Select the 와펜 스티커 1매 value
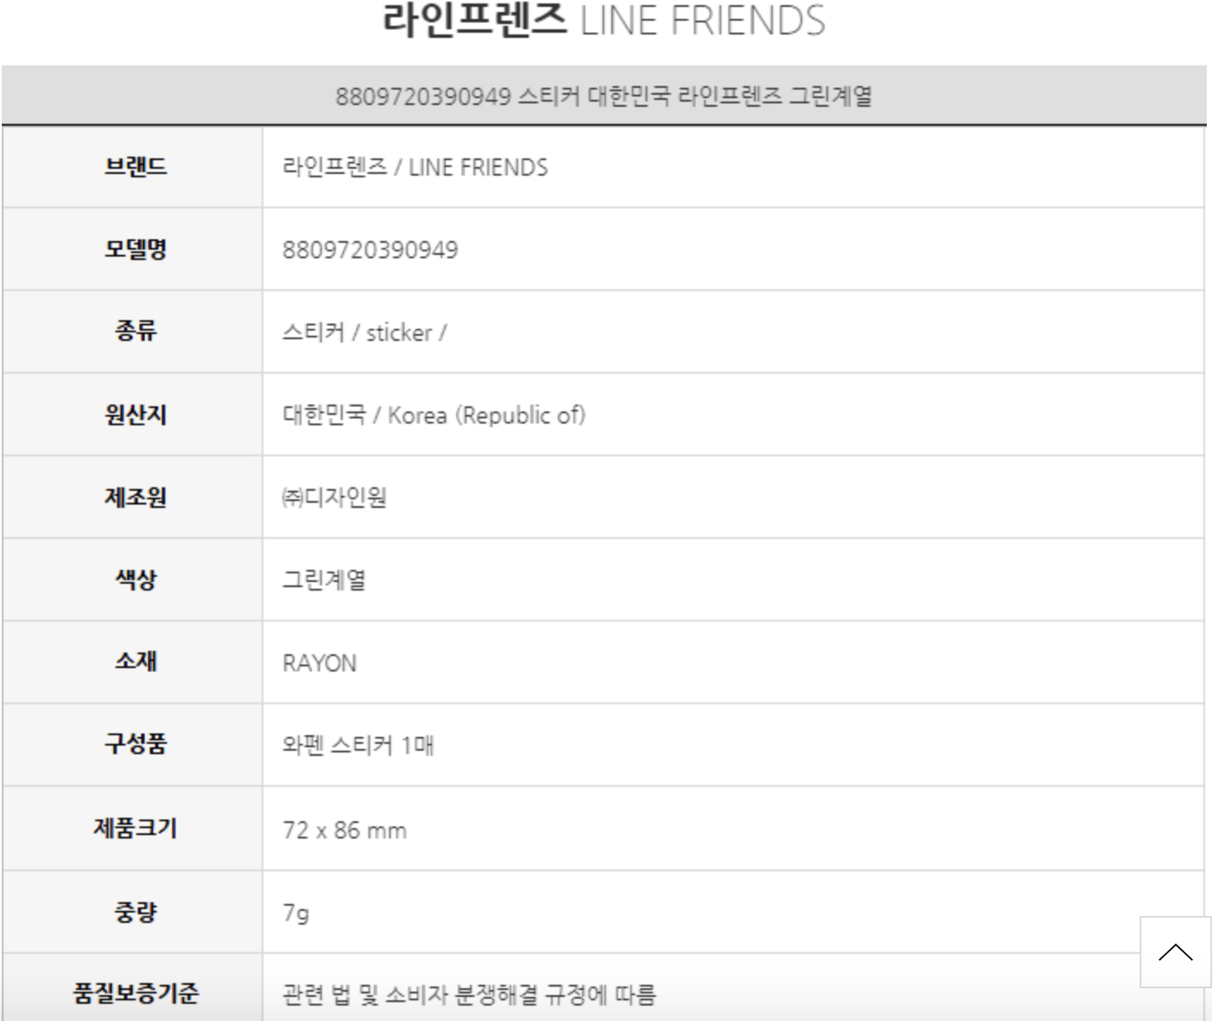Image resolution: width=1212 pixels, height=1021 pixels. (358, 745)
